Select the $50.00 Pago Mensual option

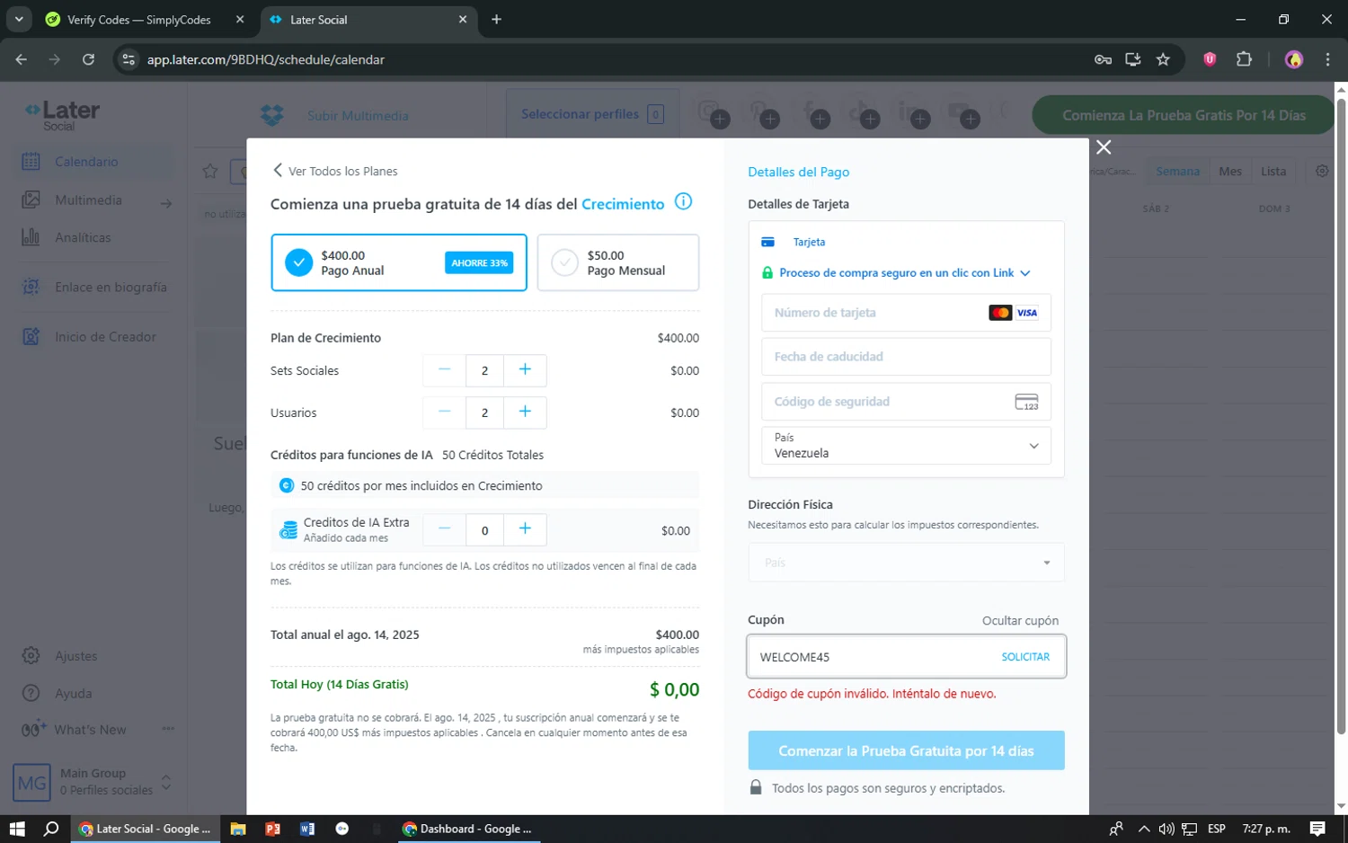coord(618,262)
